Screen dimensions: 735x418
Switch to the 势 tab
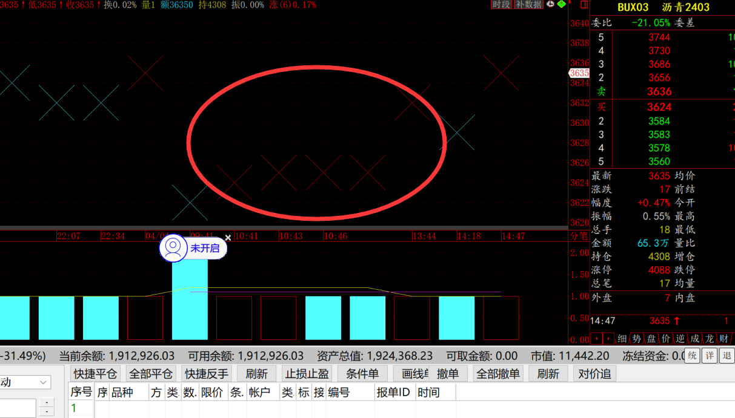click(636, 339)
